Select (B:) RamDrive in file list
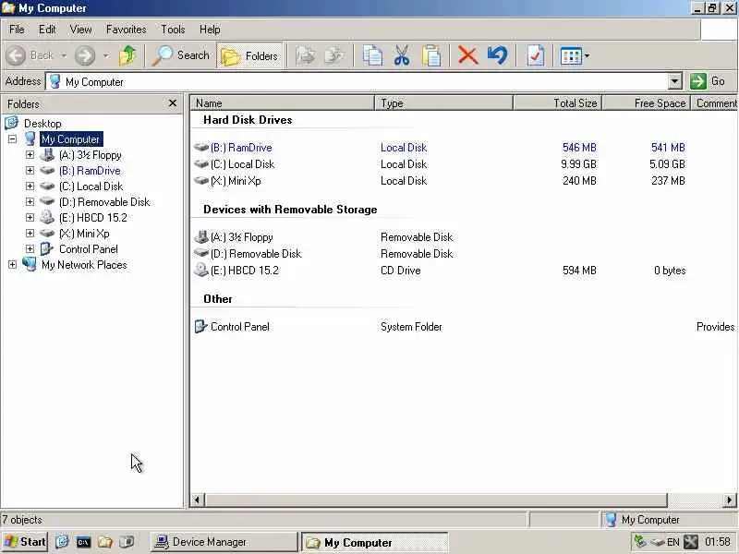The image size is (739, 554). [x=241, y=148]
